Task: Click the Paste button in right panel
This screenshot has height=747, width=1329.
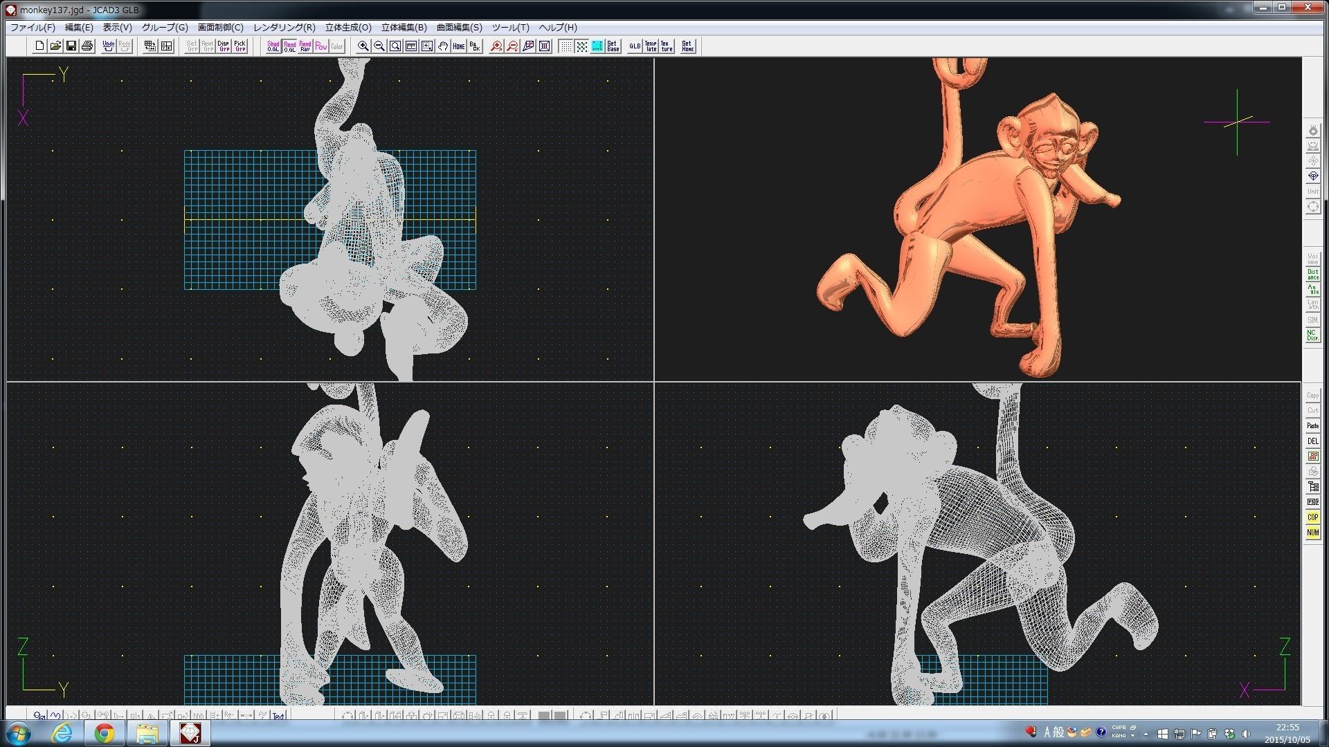Action: point(1312,426)
